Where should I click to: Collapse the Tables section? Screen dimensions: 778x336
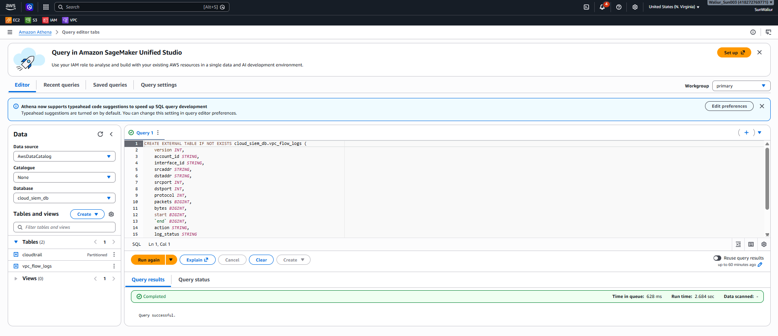(16, 242)
